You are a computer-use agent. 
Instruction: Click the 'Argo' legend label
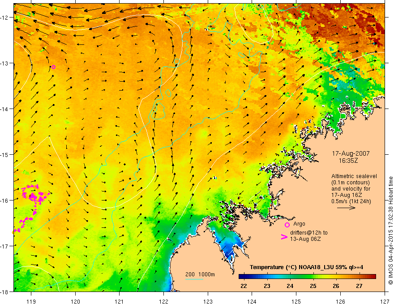click(299, 224)
